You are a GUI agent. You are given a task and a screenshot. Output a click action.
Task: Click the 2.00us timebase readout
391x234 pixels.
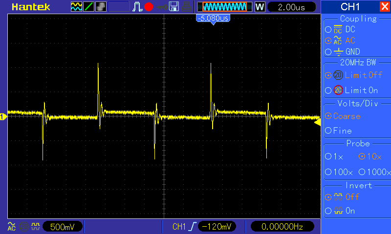tap(291, 7)
